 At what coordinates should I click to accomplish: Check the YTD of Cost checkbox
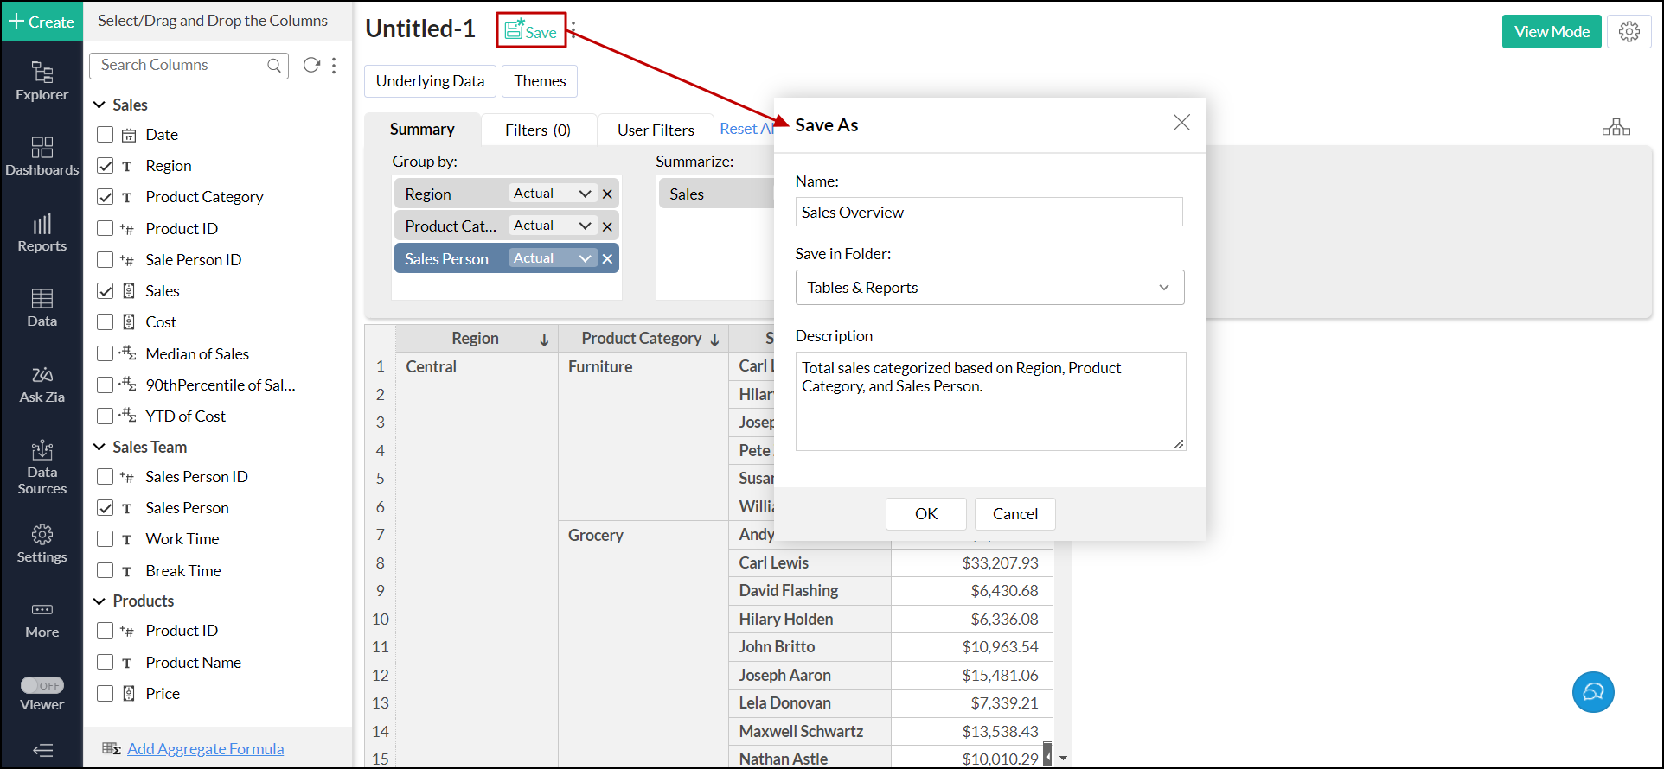[x=106, y=416]
